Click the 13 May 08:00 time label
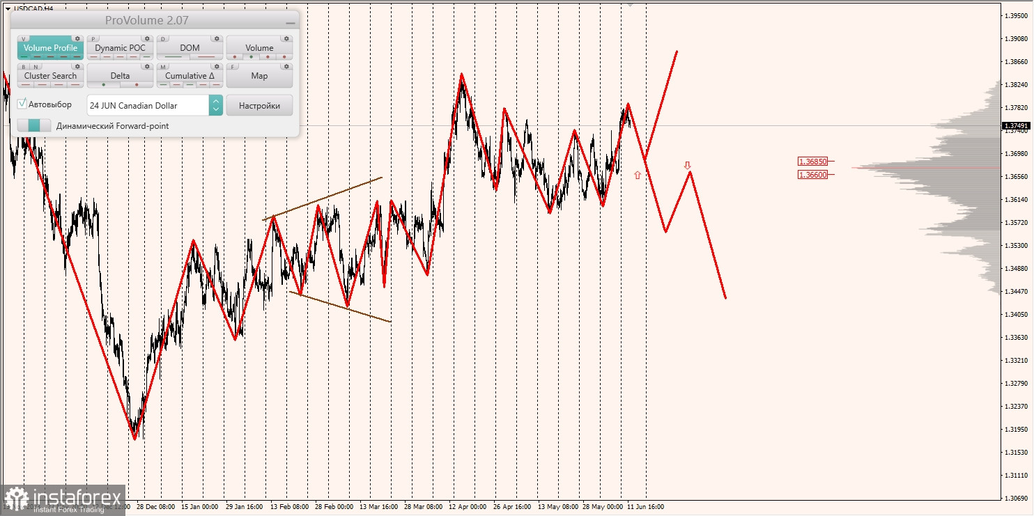This screenshot has height=516, width=1034. 558,507
